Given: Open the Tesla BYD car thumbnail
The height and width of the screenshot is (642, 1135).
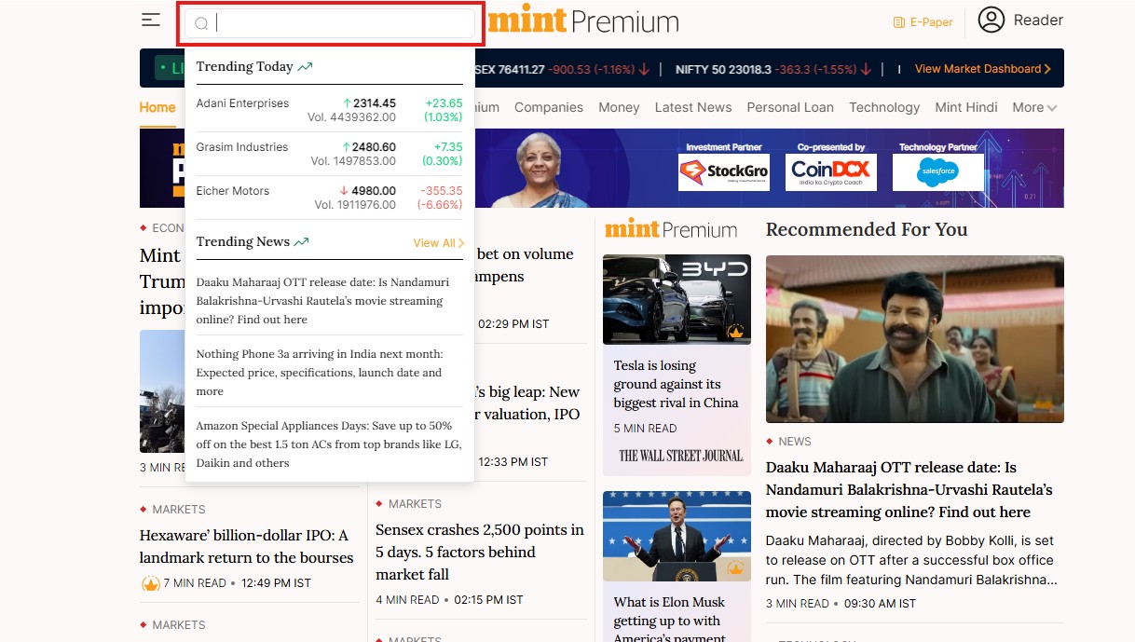Looking at the screenshot, I should [x=677, y=299].
